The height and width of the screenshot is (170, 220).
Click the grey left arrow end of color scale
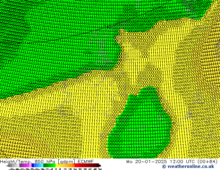[x=8, y=165]
